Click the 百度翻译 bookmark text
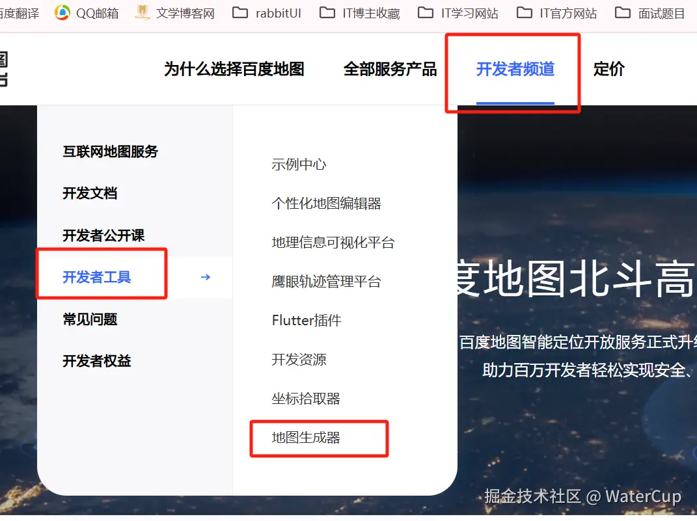This screenshot has width=697, height=521. click(x=19, y=13)
